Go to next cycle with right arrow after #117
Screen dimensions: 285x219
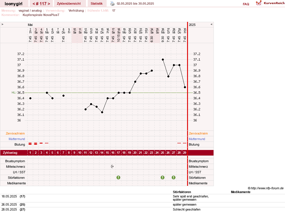point(49,4)
